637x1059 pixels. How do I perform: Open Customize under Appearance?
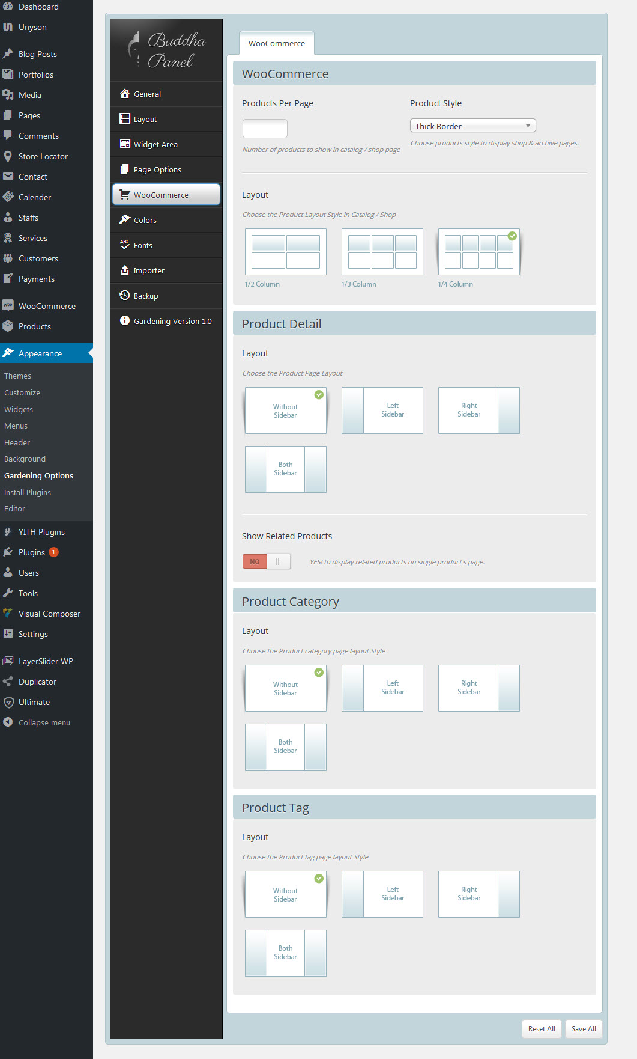coord(22,392)
